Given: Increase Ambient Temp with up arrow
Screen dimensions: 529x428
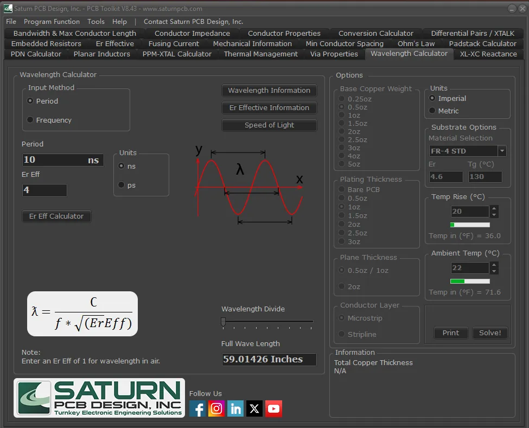Looking at the screenshot, I should tap(494, 265).
